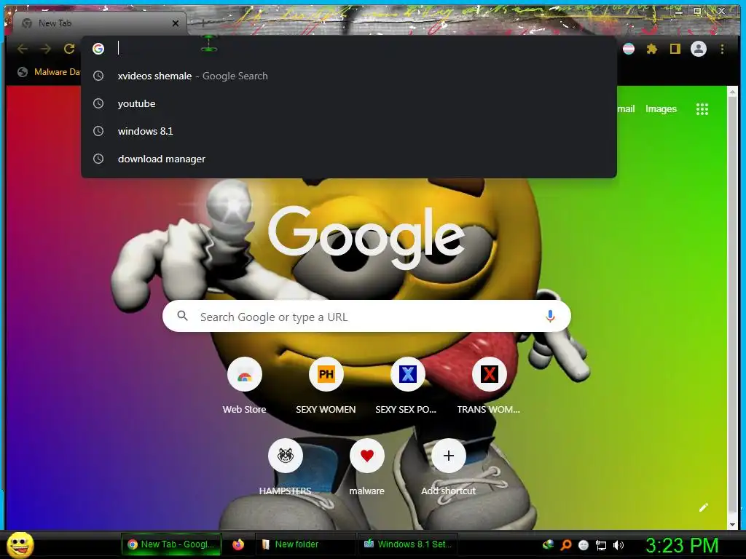Click the network tray icon
Image resolution: width=746 pixels, height=559 pixels.
(601, 545)
